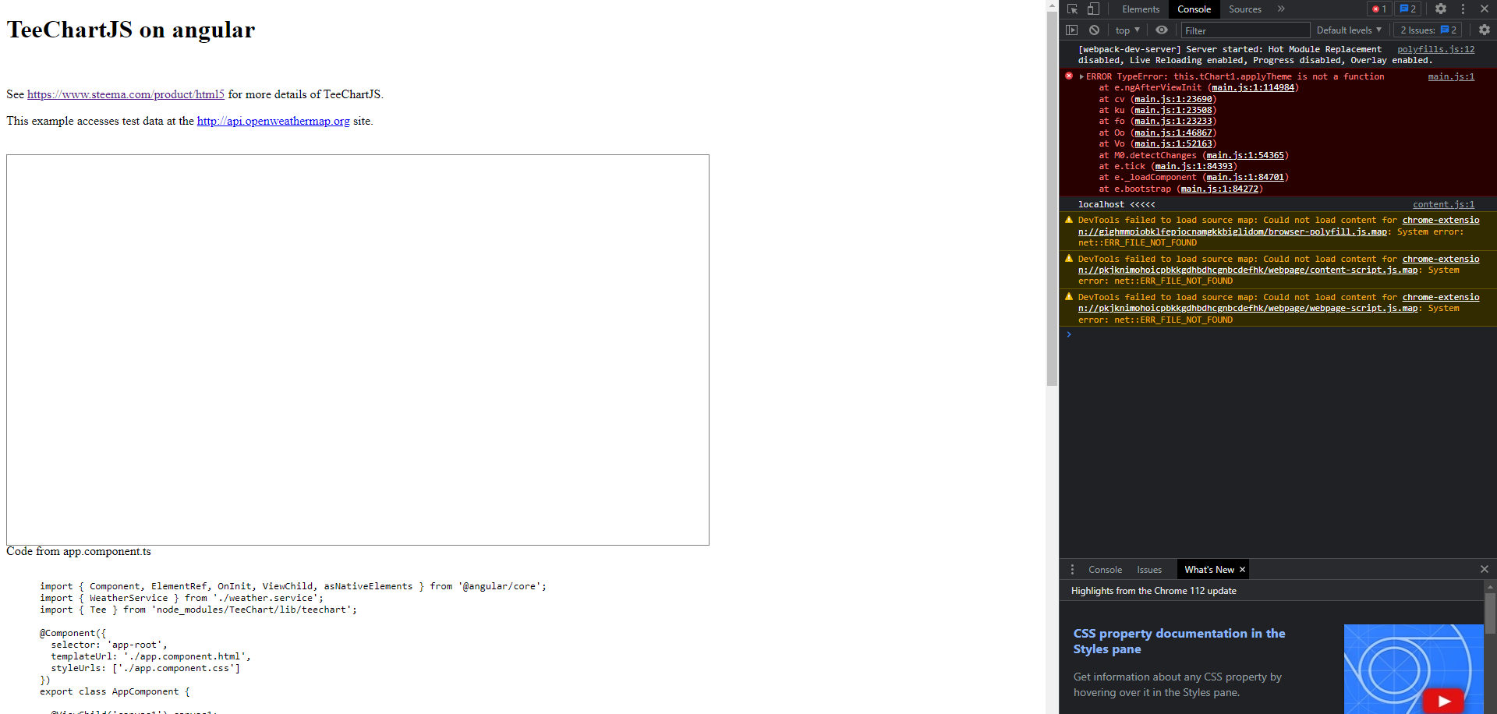Open the main.js:1 source link at right

pyautogui.click(x=1451, y=76)
